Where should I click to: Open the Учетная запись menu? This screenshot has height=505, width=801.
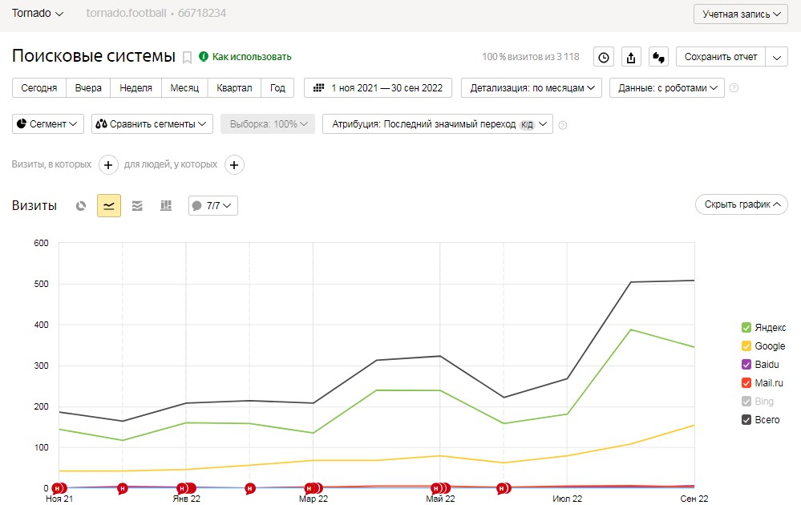coord(741,14)
